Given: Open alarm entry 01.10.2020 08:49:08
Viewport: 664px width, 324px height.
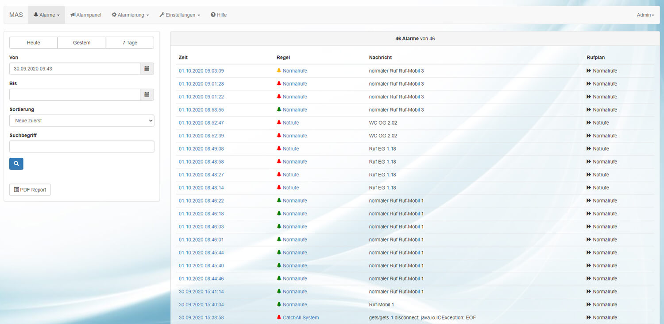Looking at the screenshot, I should click(201, 149).
